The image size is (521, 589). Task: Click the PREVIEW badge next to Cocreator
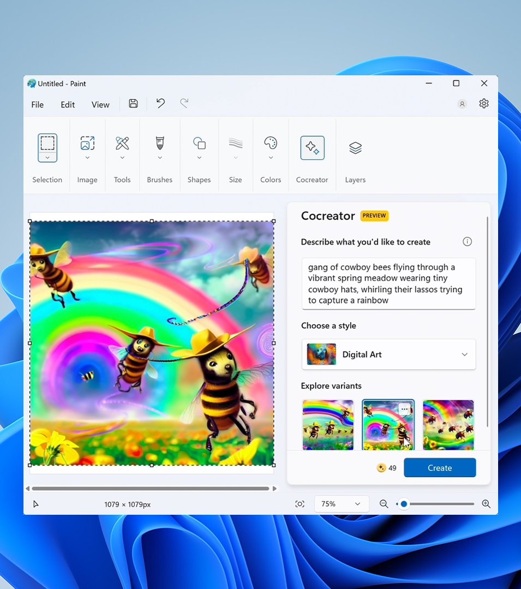tap(374, 216)
